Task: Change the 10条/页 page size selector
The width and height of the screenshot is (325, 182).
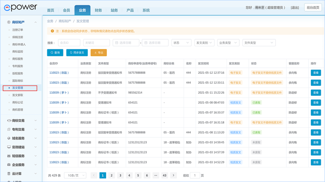Action: [76, 175]
